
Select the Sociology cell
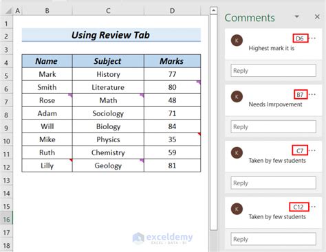point(108,113)
